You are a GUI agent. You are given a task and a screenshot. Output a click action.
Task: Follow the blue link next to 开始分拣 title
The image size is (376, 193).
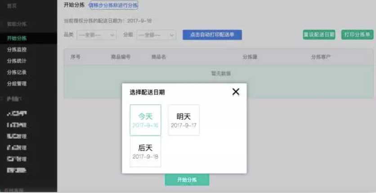113,5
